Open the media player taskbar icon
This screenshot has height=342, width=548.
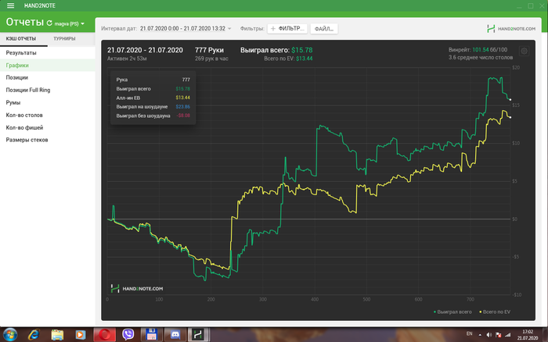tap(81, 335)
